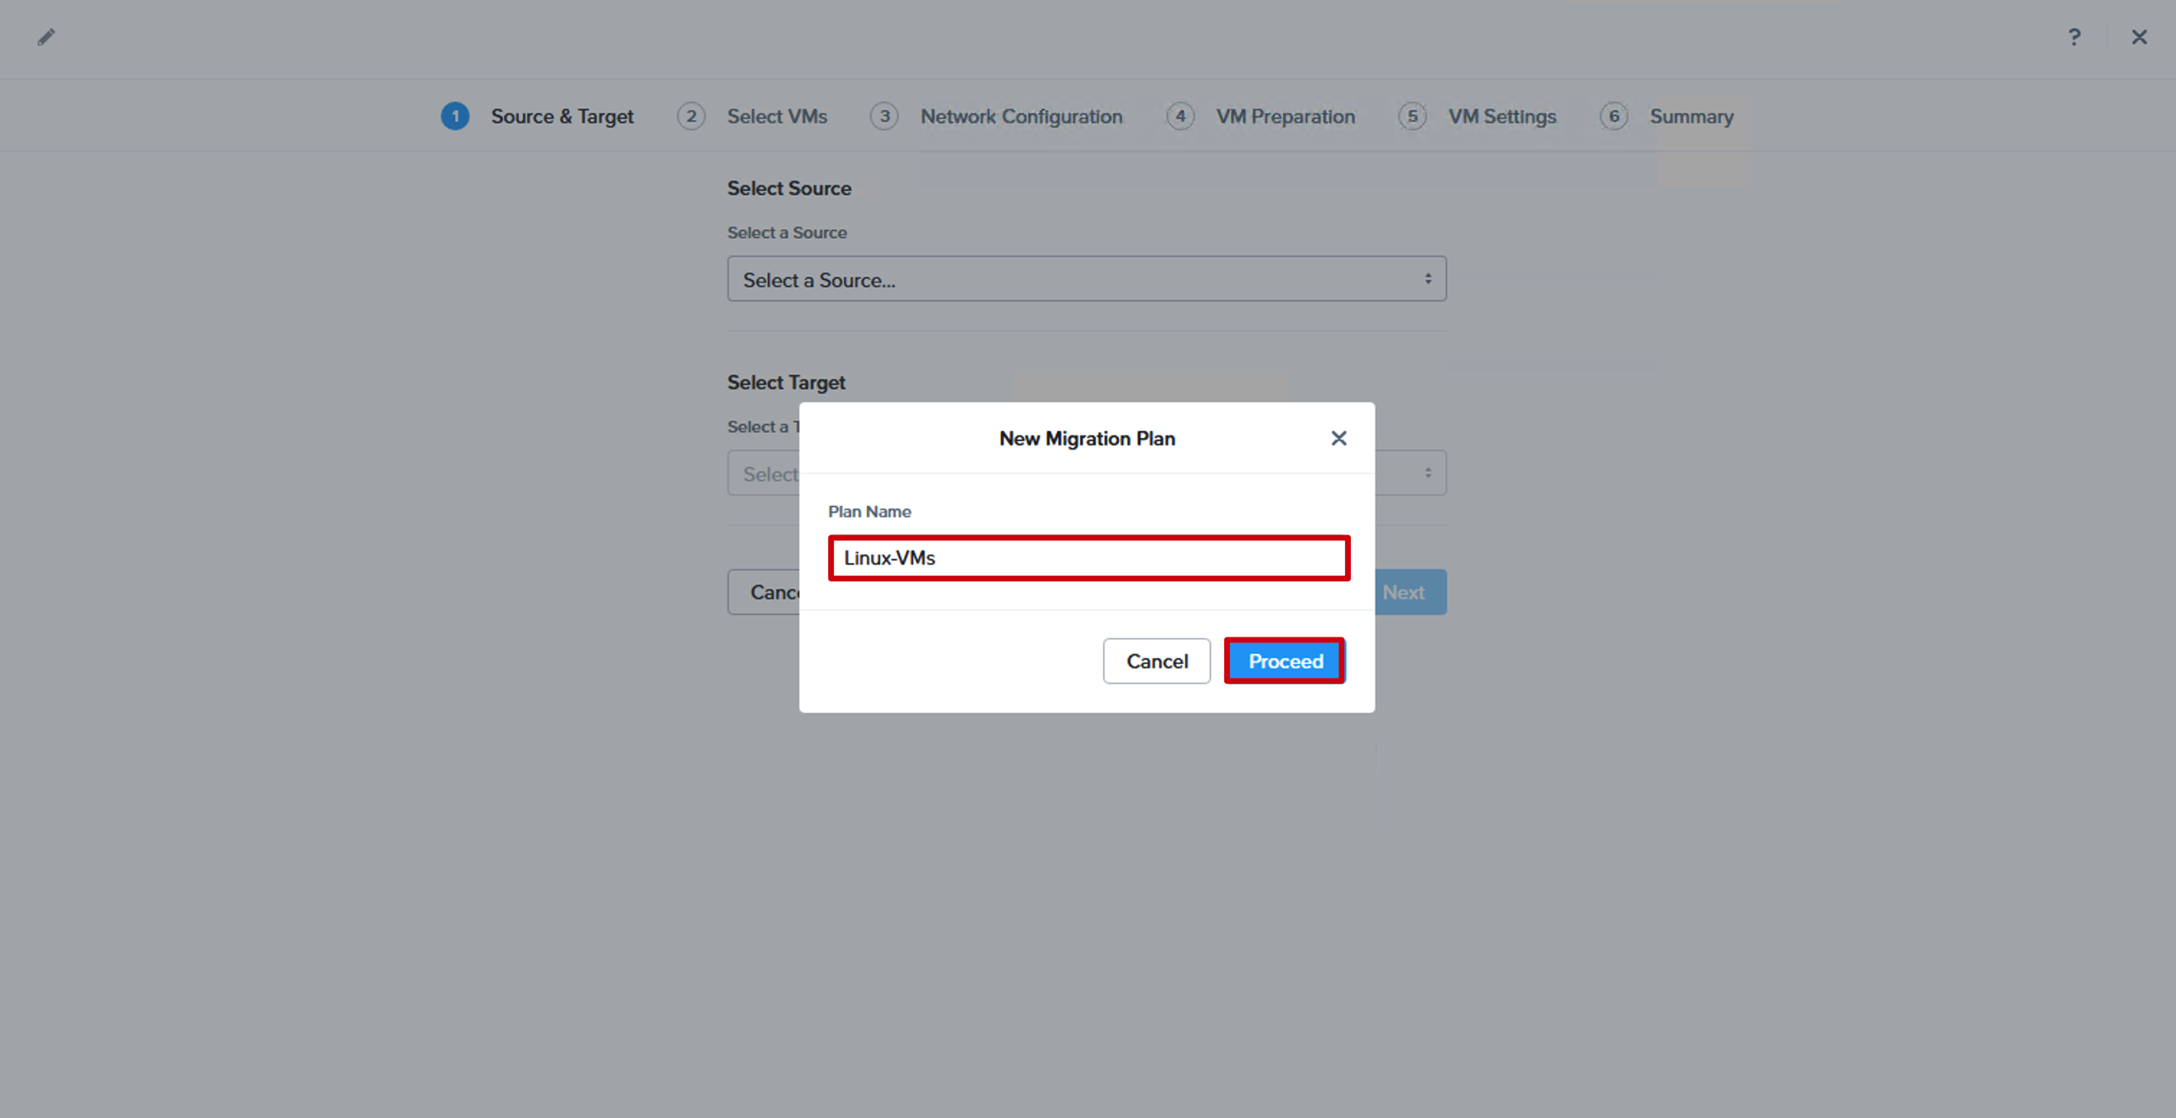Go to step 6 Summary
Screen dimensions: 2176x1118
click(x=1665, y=117)
